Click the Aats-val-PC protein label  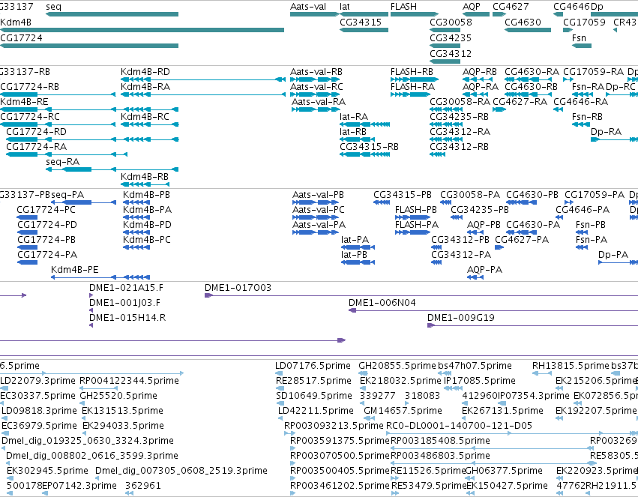click(x=318, y=210)
